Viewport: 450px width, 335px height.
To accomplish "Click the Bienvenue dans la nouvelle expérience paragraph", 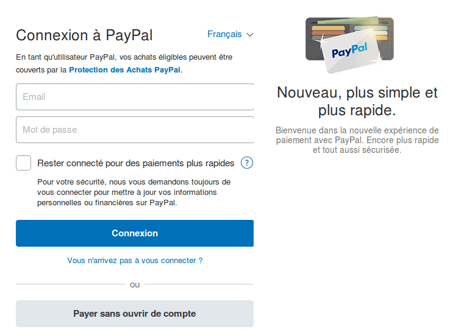I will coord(357,140).
